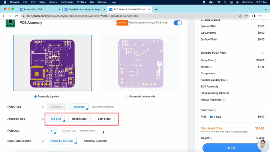The height and width of the screenshot is (152, 270).
Task: Click the NEXT button
Action: tap(232, 148)
